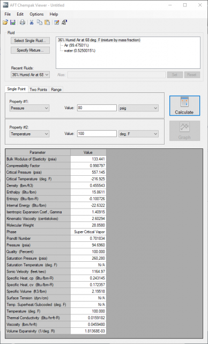This screenshot has width=208, height=344.
Task: Open the psig units dropdown
Action: click(138, 108)
